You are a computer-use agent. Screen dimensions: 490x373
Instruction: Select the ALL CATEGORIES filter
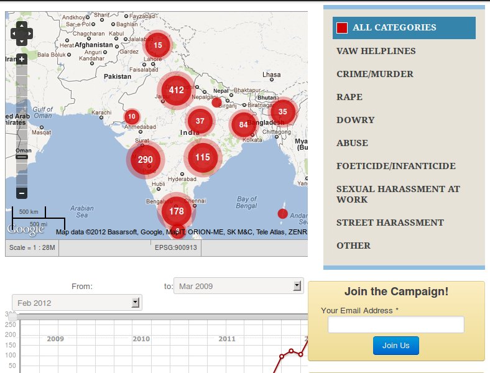click(x=404, y=28)
